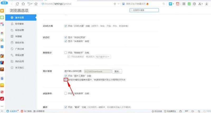Click the 在选项中搜索 settings search field

pos(144,10)
